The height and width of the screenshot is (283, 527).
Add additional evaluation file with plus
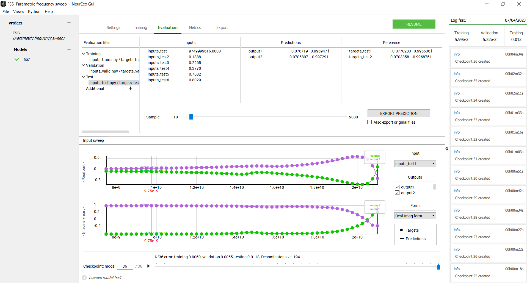tap(131, 88)
